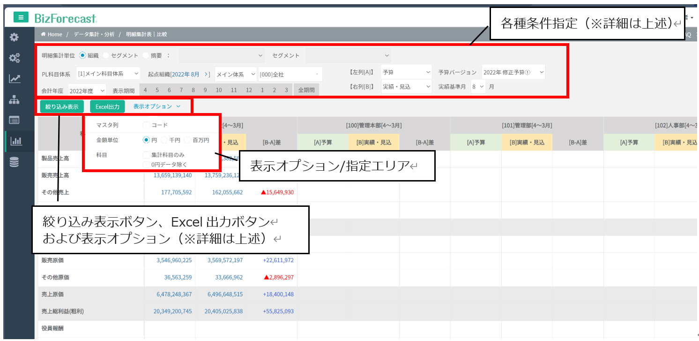This screenshot has height=341, width=699.
Task: Enable the 集計科目のみ checkbox
Action: tap(146, 154)
